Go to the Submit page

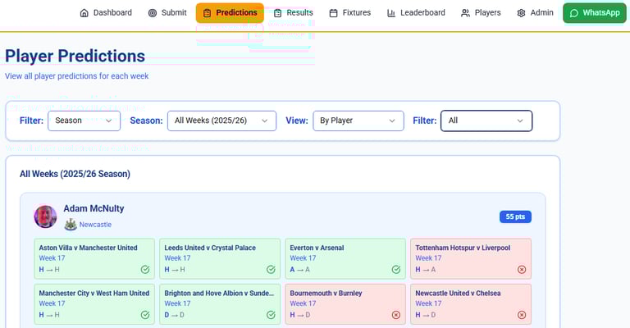167,13
